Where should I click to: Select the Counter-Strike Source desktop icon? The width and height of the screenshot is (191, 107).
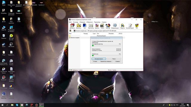pos(4,70)
